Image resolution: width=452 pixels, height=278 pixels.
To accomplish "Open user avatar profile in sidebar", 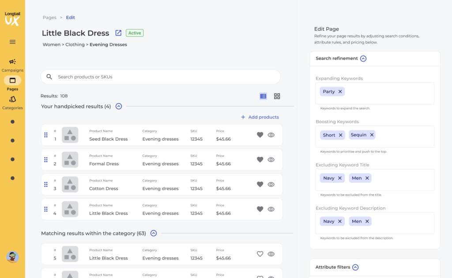I will 12,257.
